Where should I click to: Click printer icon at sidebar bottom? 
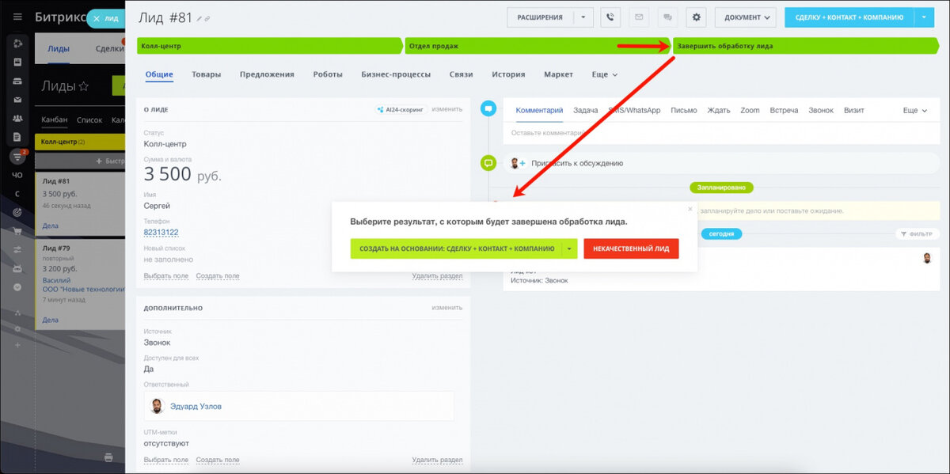[108, 457]
